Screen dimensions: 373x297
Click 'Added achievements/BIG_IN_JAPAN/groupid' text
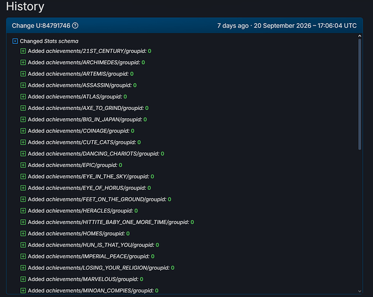[x=85, y=119]
